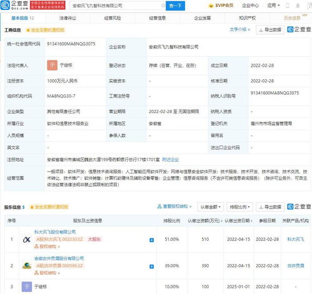Select 软件和信息技术服务业 industry value
Image resolution: width=312 pixels, height=294 pixels.
click(68, 124)
